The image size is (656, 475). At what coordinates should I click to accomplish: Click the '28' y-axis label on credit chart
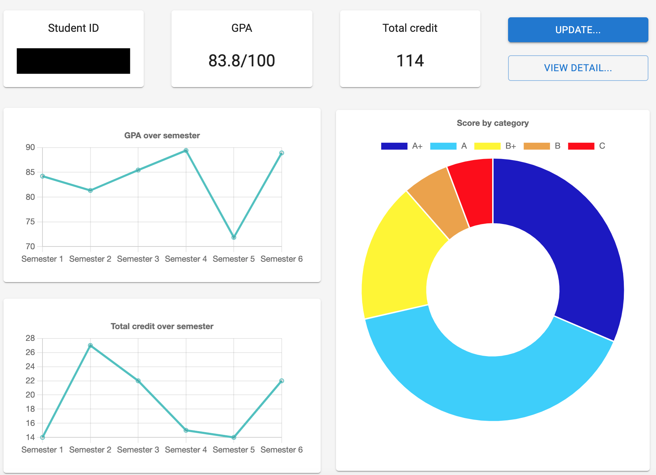[30, 338]
